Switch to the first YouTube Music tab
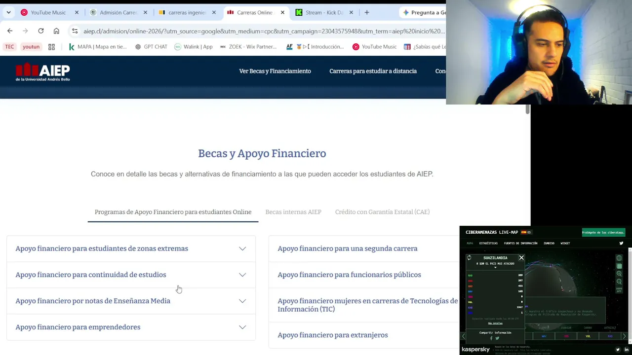Viewport: 632px width, 355px height. point(49,12)
